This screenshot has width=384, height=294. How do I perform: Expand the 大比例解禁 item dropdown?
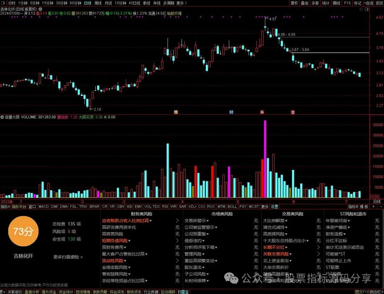tap(286, 221)
